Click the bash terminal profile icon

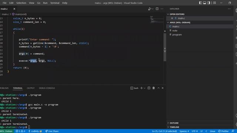[x=132, y=88]
